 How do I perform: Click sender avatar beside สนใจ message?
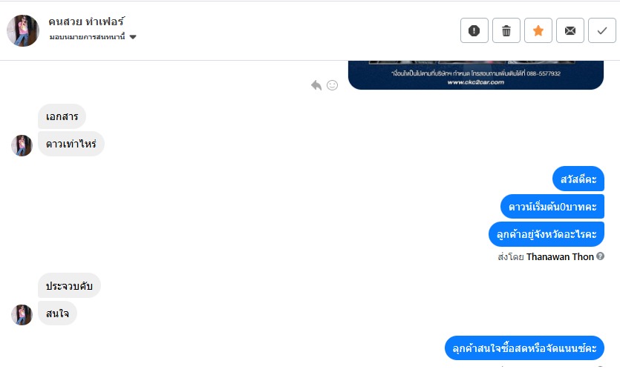tap(22, 315)
